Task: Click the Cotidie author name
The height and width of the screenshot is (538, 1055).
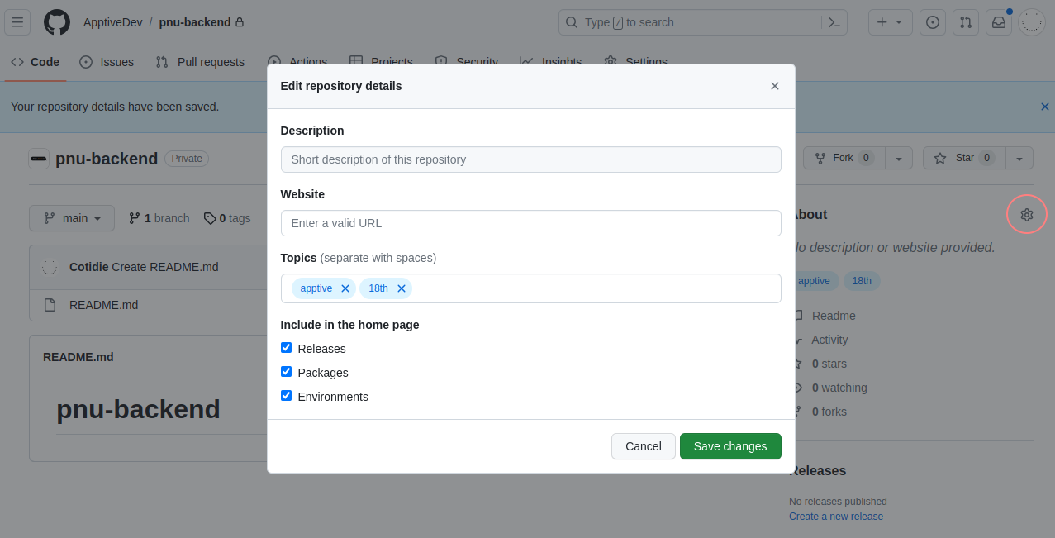Action: coord(88,267)
